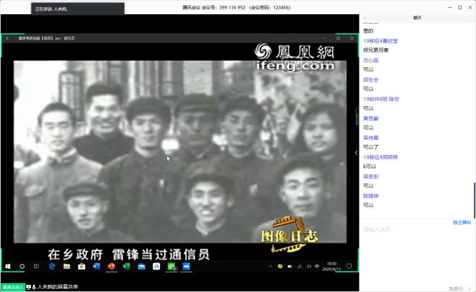Collapse the side panel using the left arrow handle
This screenshot has height=292, width=476.
click(x=356, y=153)
